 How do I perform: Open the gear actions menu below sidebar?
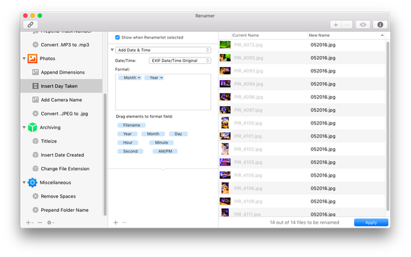[50, 222]
